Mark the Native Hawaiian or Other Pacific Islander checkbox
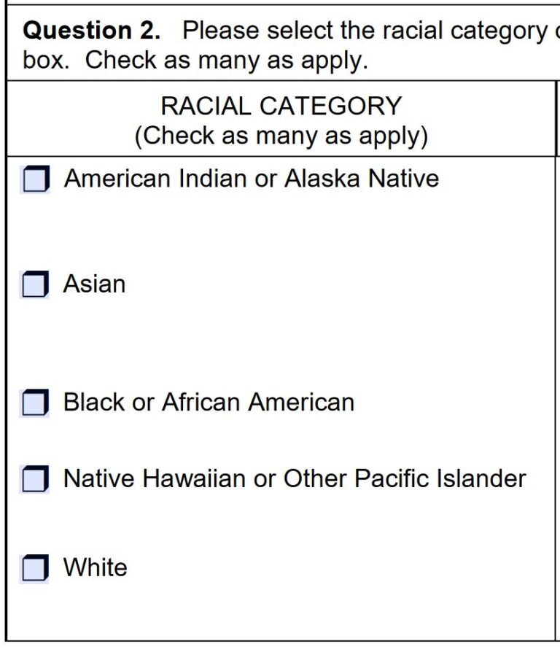The width and height of the screenshot is (560, 652). [x=35, y=479]
